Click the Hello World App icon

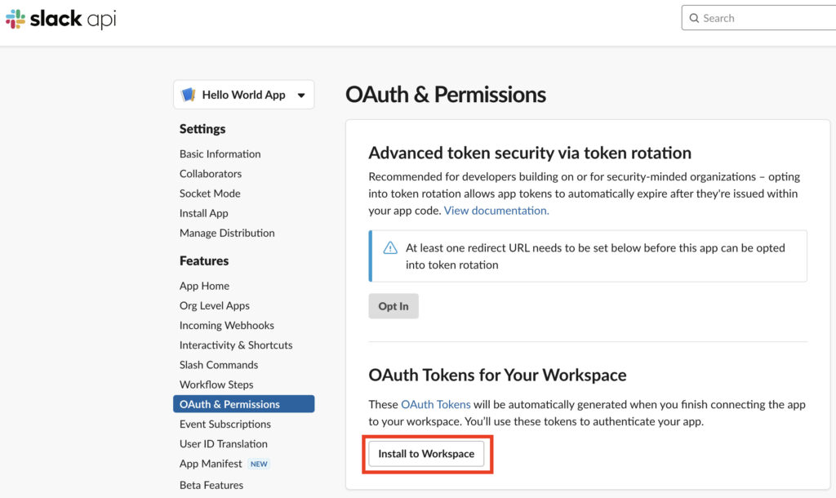point(189,95)
